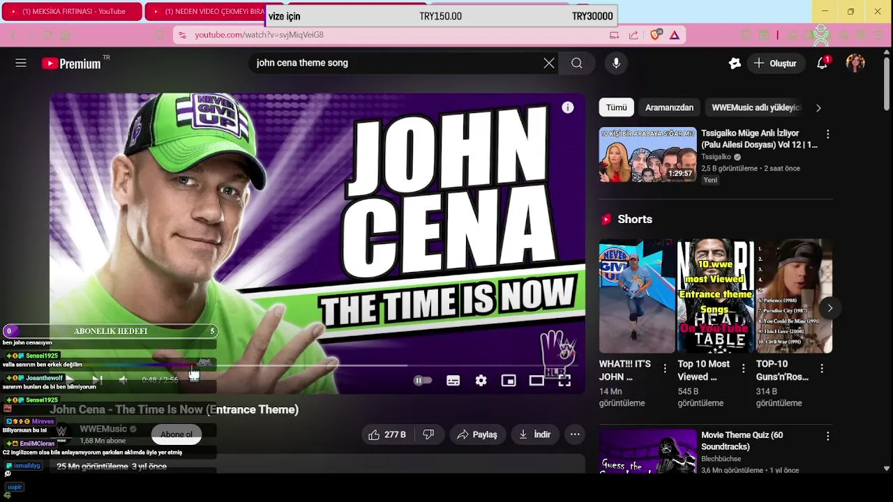The width and height of the screenshot is (893, 502).
Task: Like the video showing 277 B
Action: coord(387,434)
